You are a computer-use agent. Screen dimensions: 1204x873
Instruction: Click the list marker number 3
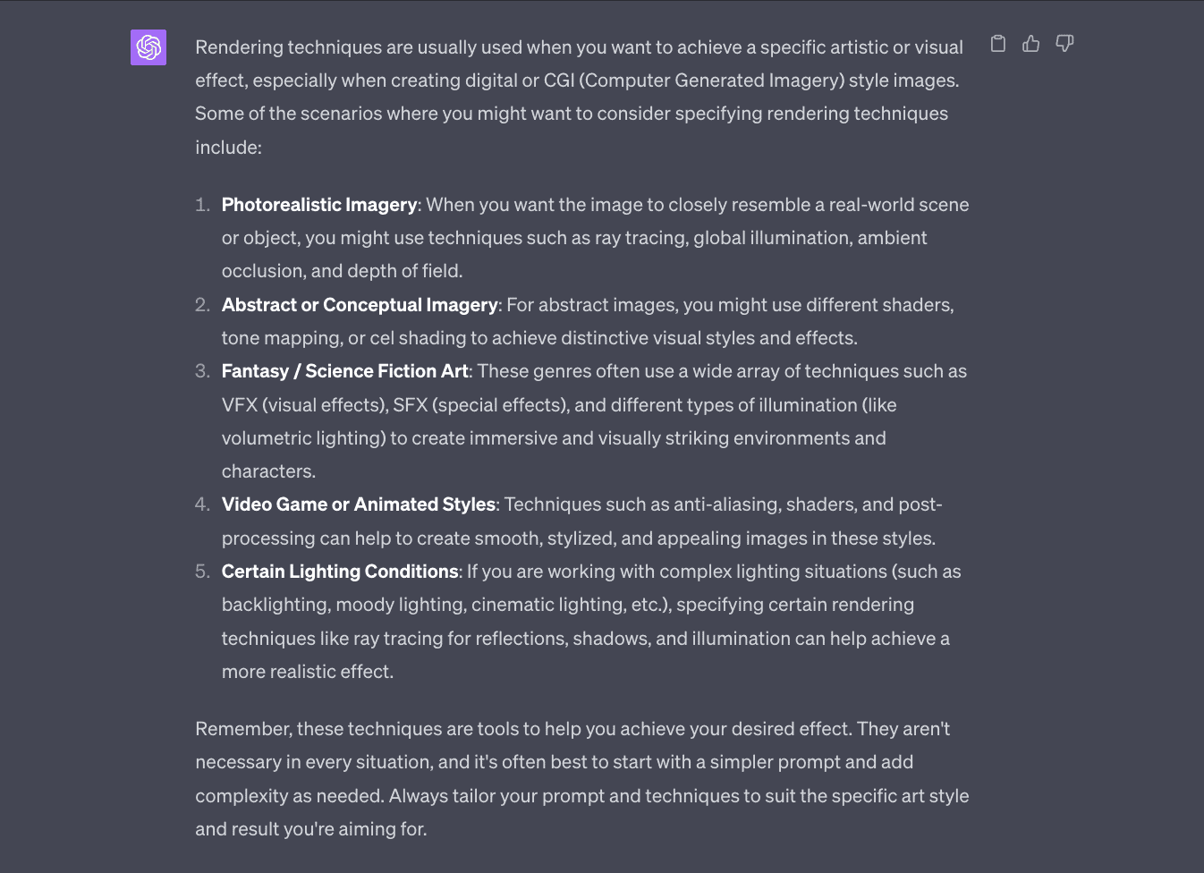202,371
